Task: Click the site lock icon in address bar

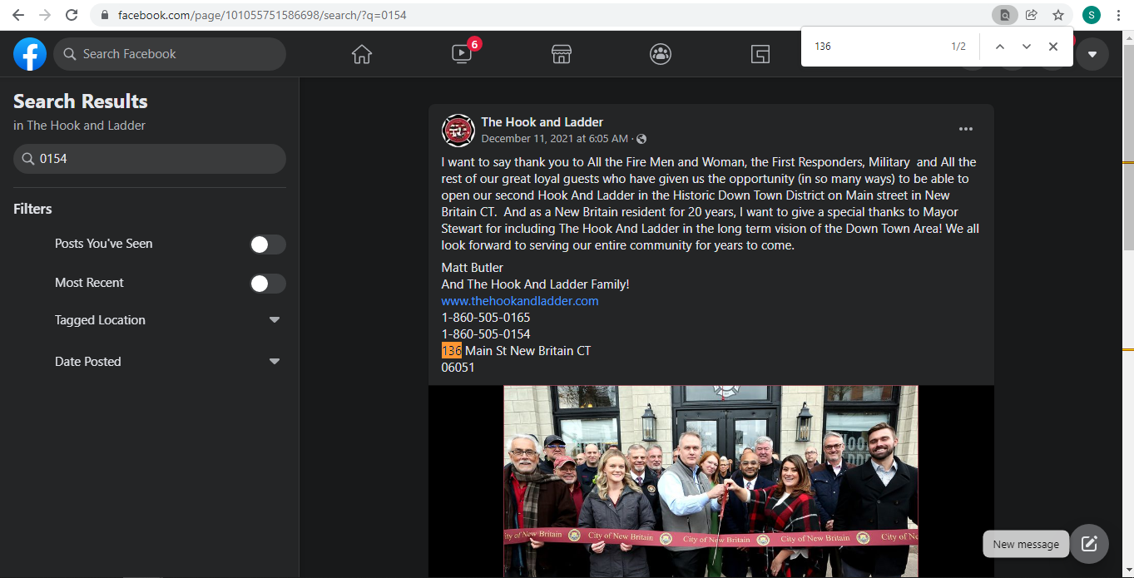Action: pos(105,15)
